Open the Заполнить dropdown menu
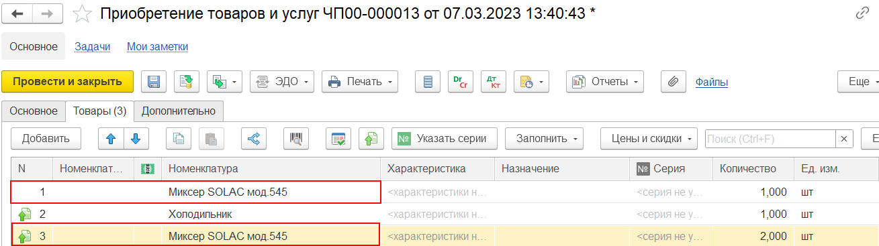 (x=544, y=139)
